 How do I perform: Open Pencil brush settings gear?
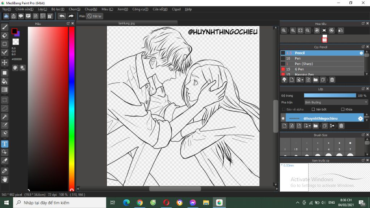pyautogui.click(x=361, y=53)
